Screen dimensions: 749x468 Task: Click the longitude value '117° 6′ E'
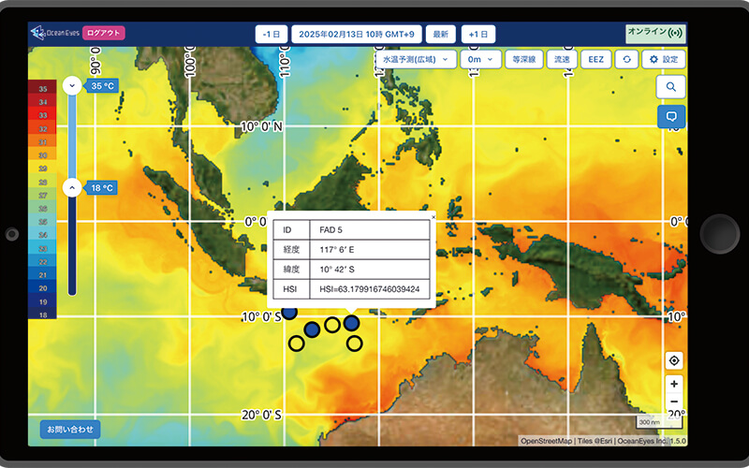(337, 249)
